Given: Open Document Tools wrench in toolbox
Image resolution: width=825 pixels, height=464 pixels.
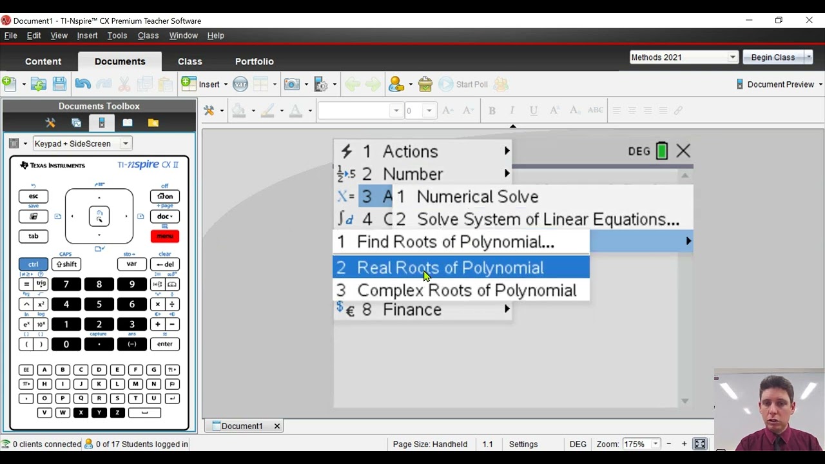Looking at the screenshot, I should (x=50, y=123).
